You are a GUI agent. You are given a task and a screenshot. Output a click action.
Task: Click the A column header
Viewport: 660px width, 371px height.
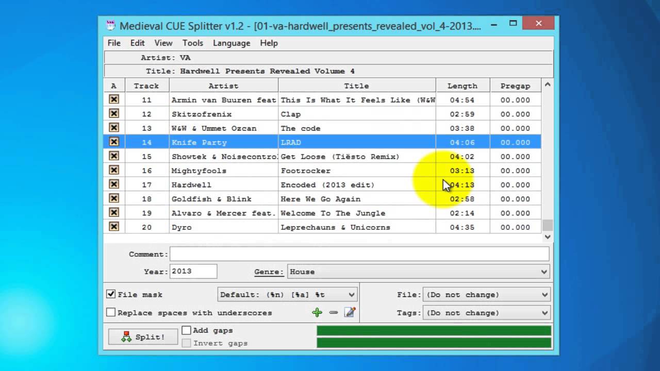point(114,86)
